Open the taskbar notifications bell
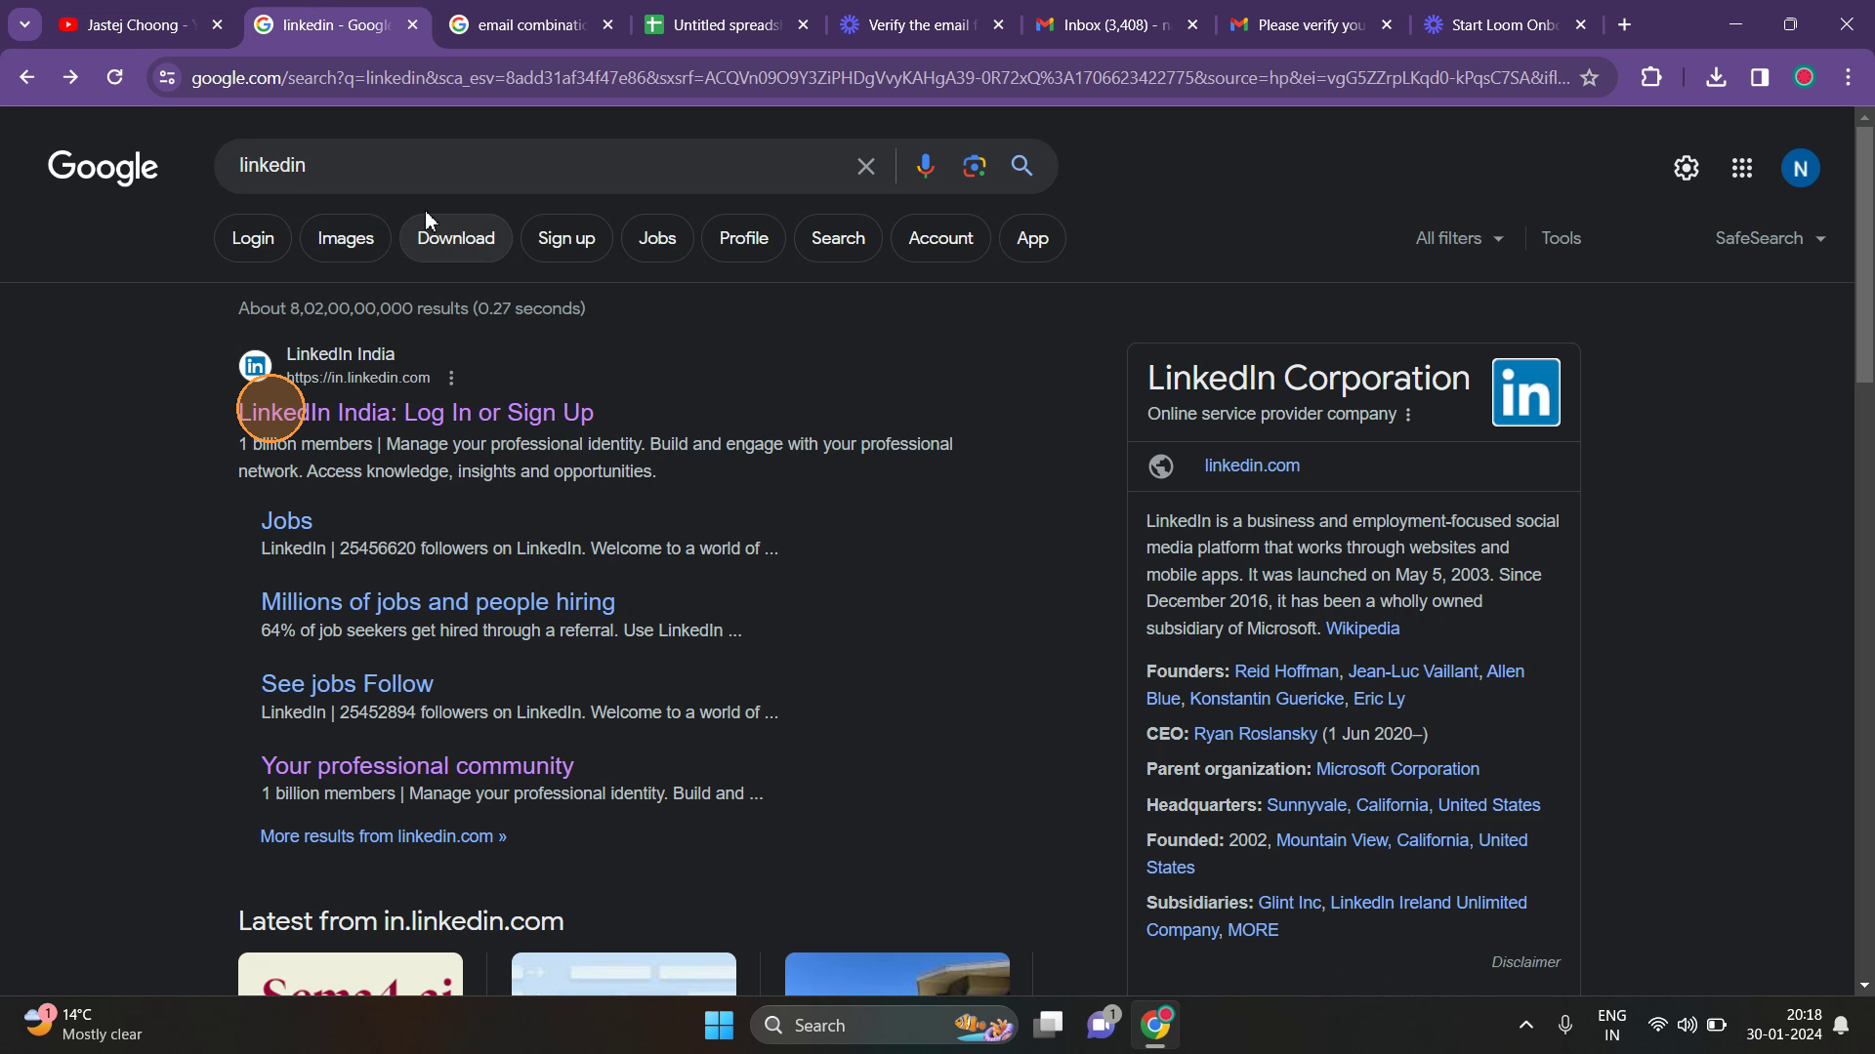 (x=1841, y=1025)
